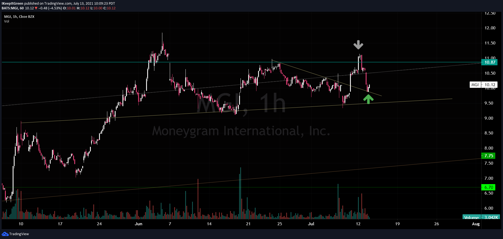Click the 8.50 price axis label
The height and width of the screenshot is (239, 503).
[x=489, y=133]
